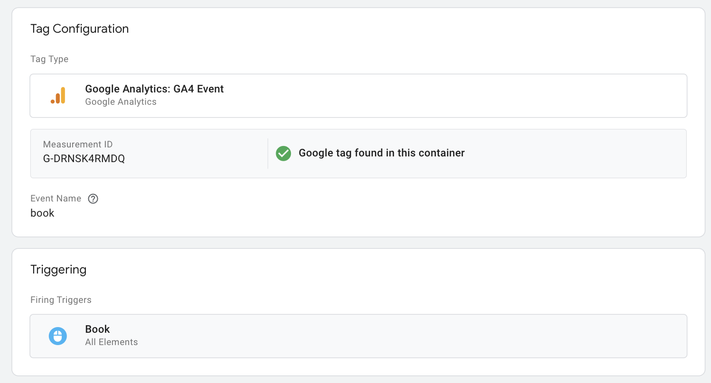The height and width of the screenshot is (383, 711).
Task: Open the Google Analytics: GA4 Event tag type
Action: point(358,95)
